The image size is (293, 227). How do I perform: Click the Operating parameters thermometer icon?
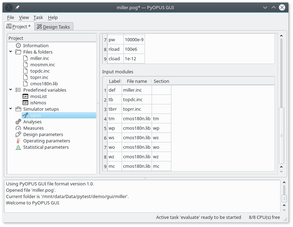point(18,141)
